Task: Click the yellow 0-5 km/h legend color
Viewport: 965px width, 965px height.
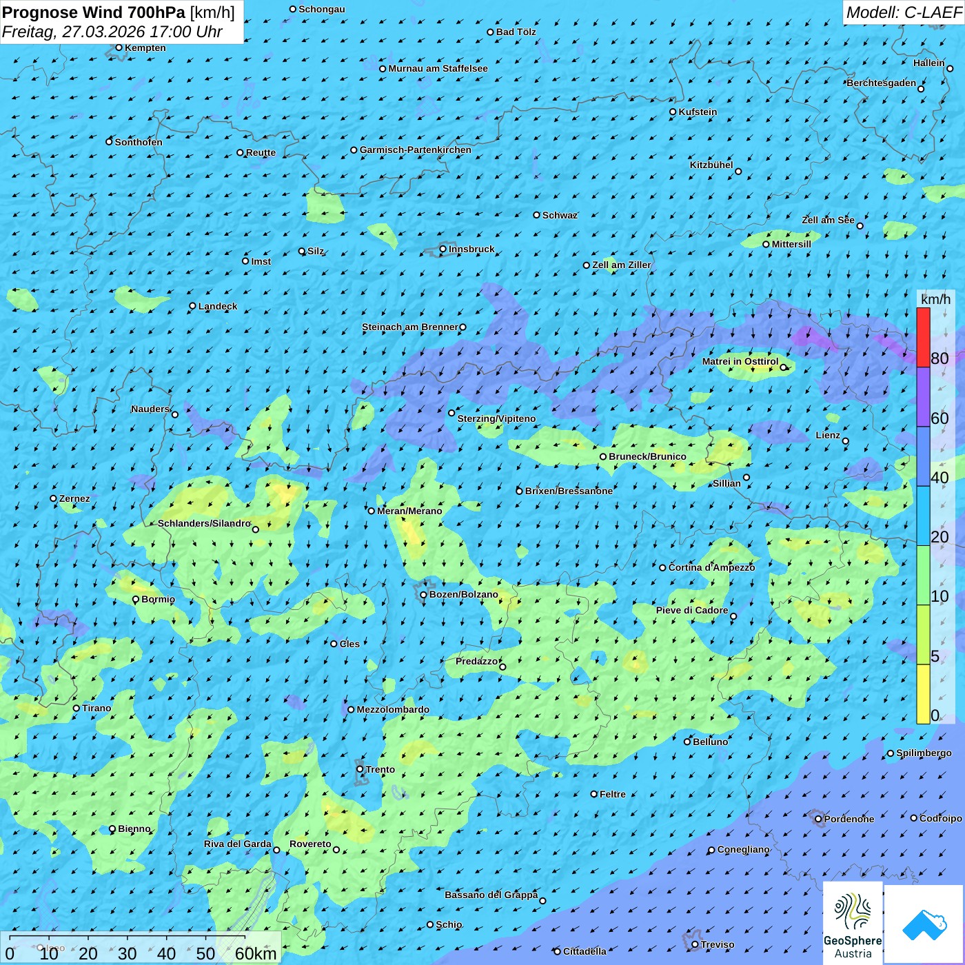Action: 923,694
